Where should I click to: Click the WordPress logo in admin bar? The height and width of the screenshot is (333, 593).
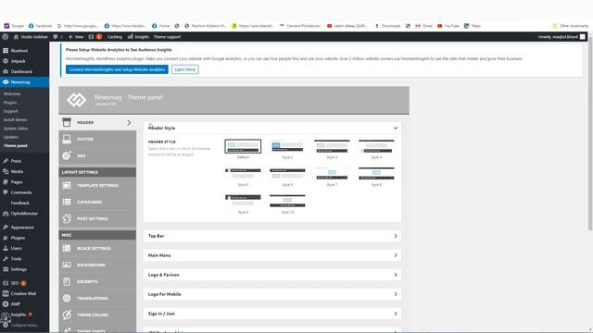(x=6, y=37)
